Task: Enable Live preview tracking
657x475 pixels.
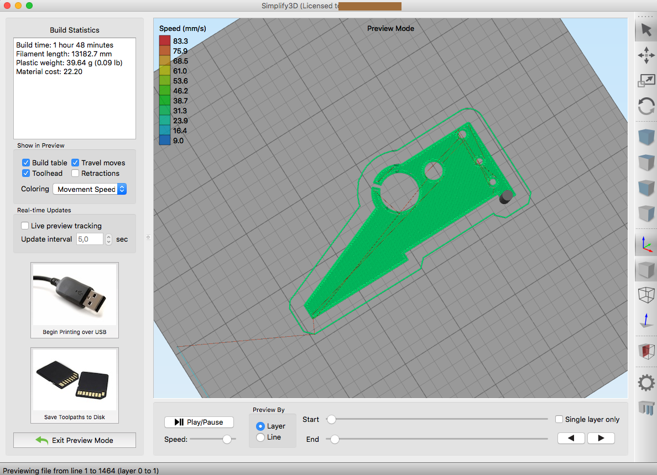Action: (x=25, y=226)
